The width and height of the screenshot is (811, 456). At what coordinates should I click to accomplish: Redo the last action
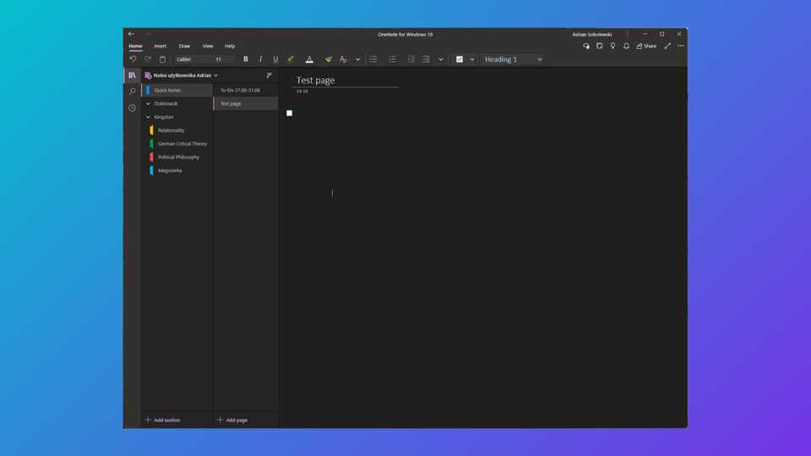(x=147, y=59)
